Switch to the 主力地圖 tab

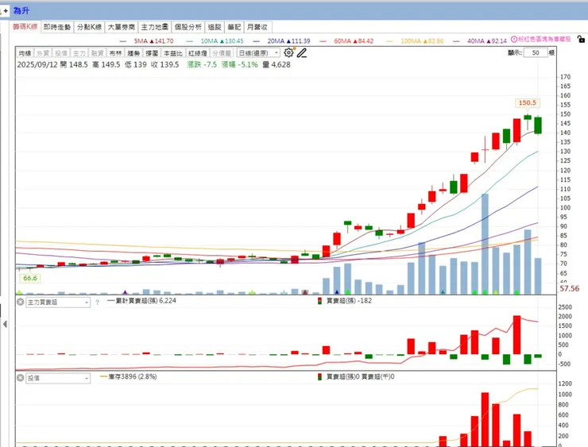point(154,27)
